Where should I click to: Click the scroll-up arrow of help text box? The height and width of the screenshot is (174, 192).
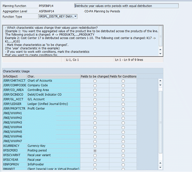(160, 50)
